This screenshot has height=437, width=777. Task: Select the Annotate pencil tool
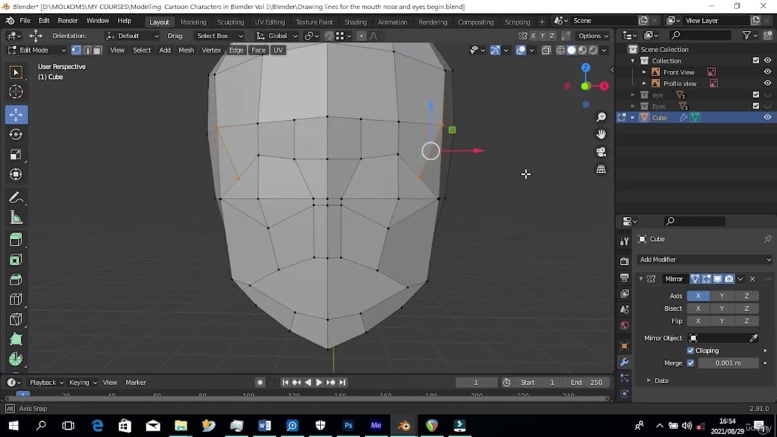click(16, 198)
